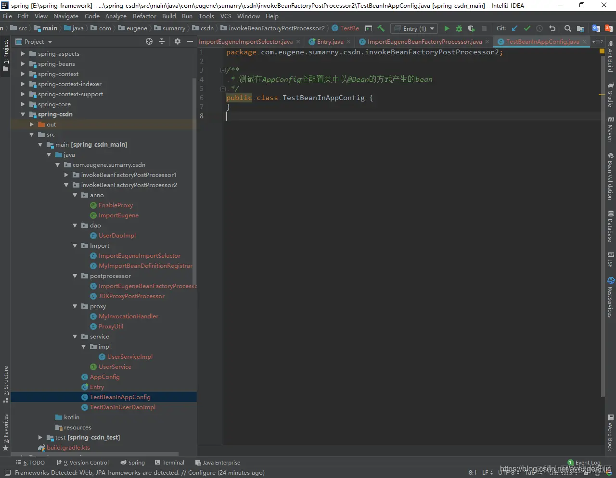The width and height of the screenshot is (616, 478).
Task: Click fold toggle at the Javadoc comment
Action: pos(223,70)
